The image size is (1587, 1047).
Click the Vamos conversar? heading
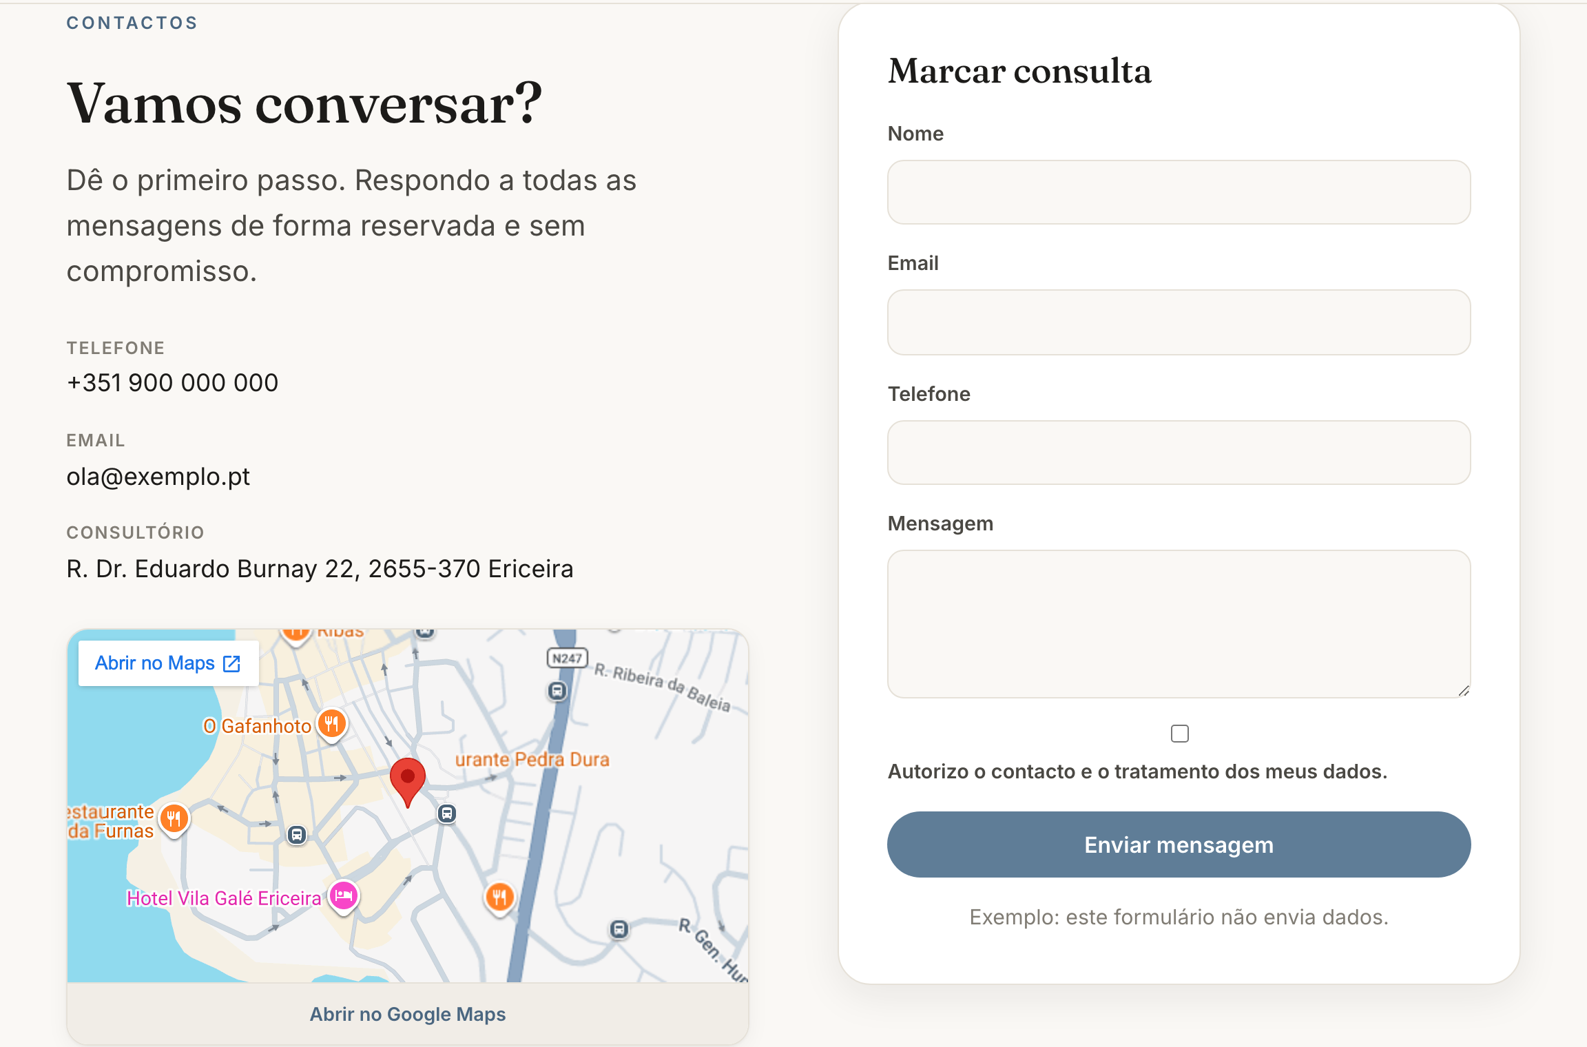pos(304,104)
